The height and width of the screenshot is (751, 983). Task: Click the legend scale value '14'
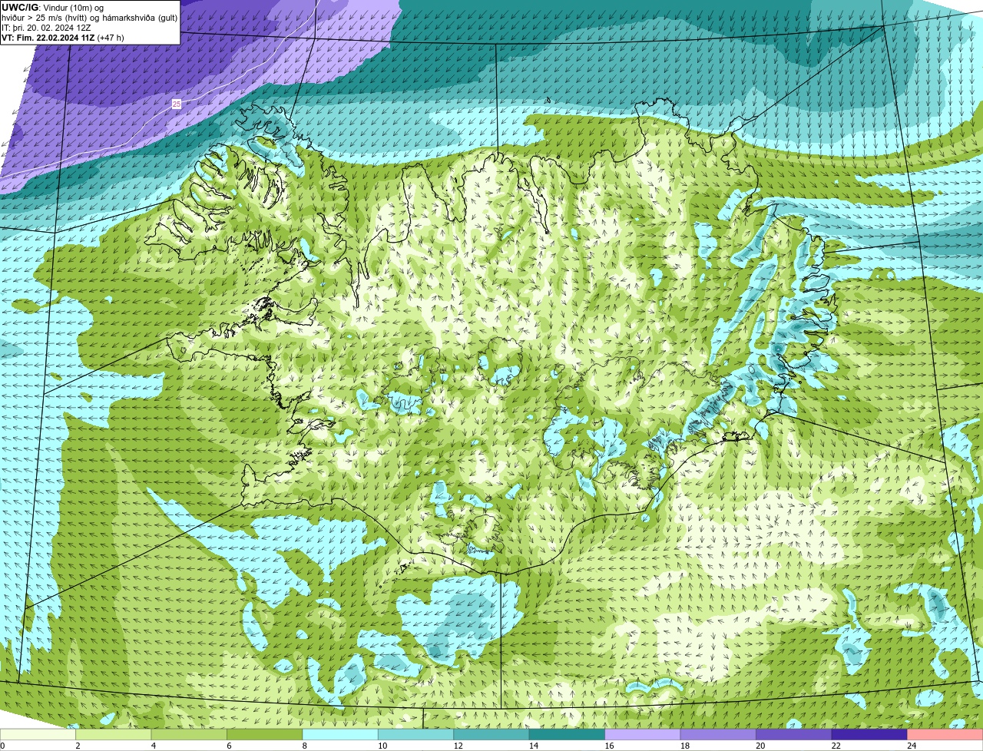click(534, 745)
